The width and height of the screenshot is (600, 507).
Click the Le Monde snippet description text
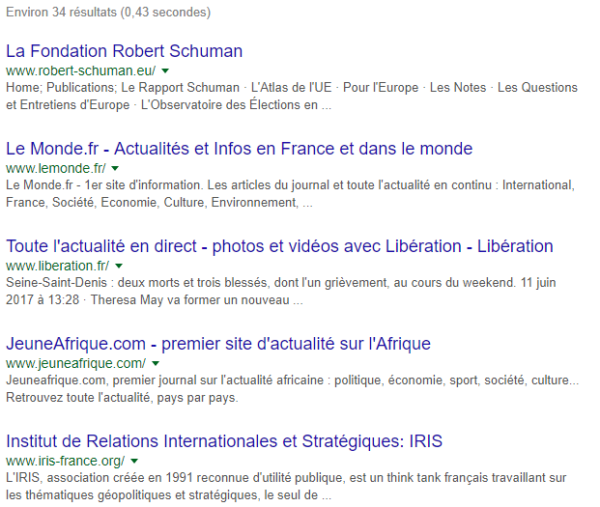point(290,193)
